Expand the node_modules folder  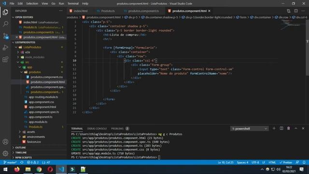18,57
